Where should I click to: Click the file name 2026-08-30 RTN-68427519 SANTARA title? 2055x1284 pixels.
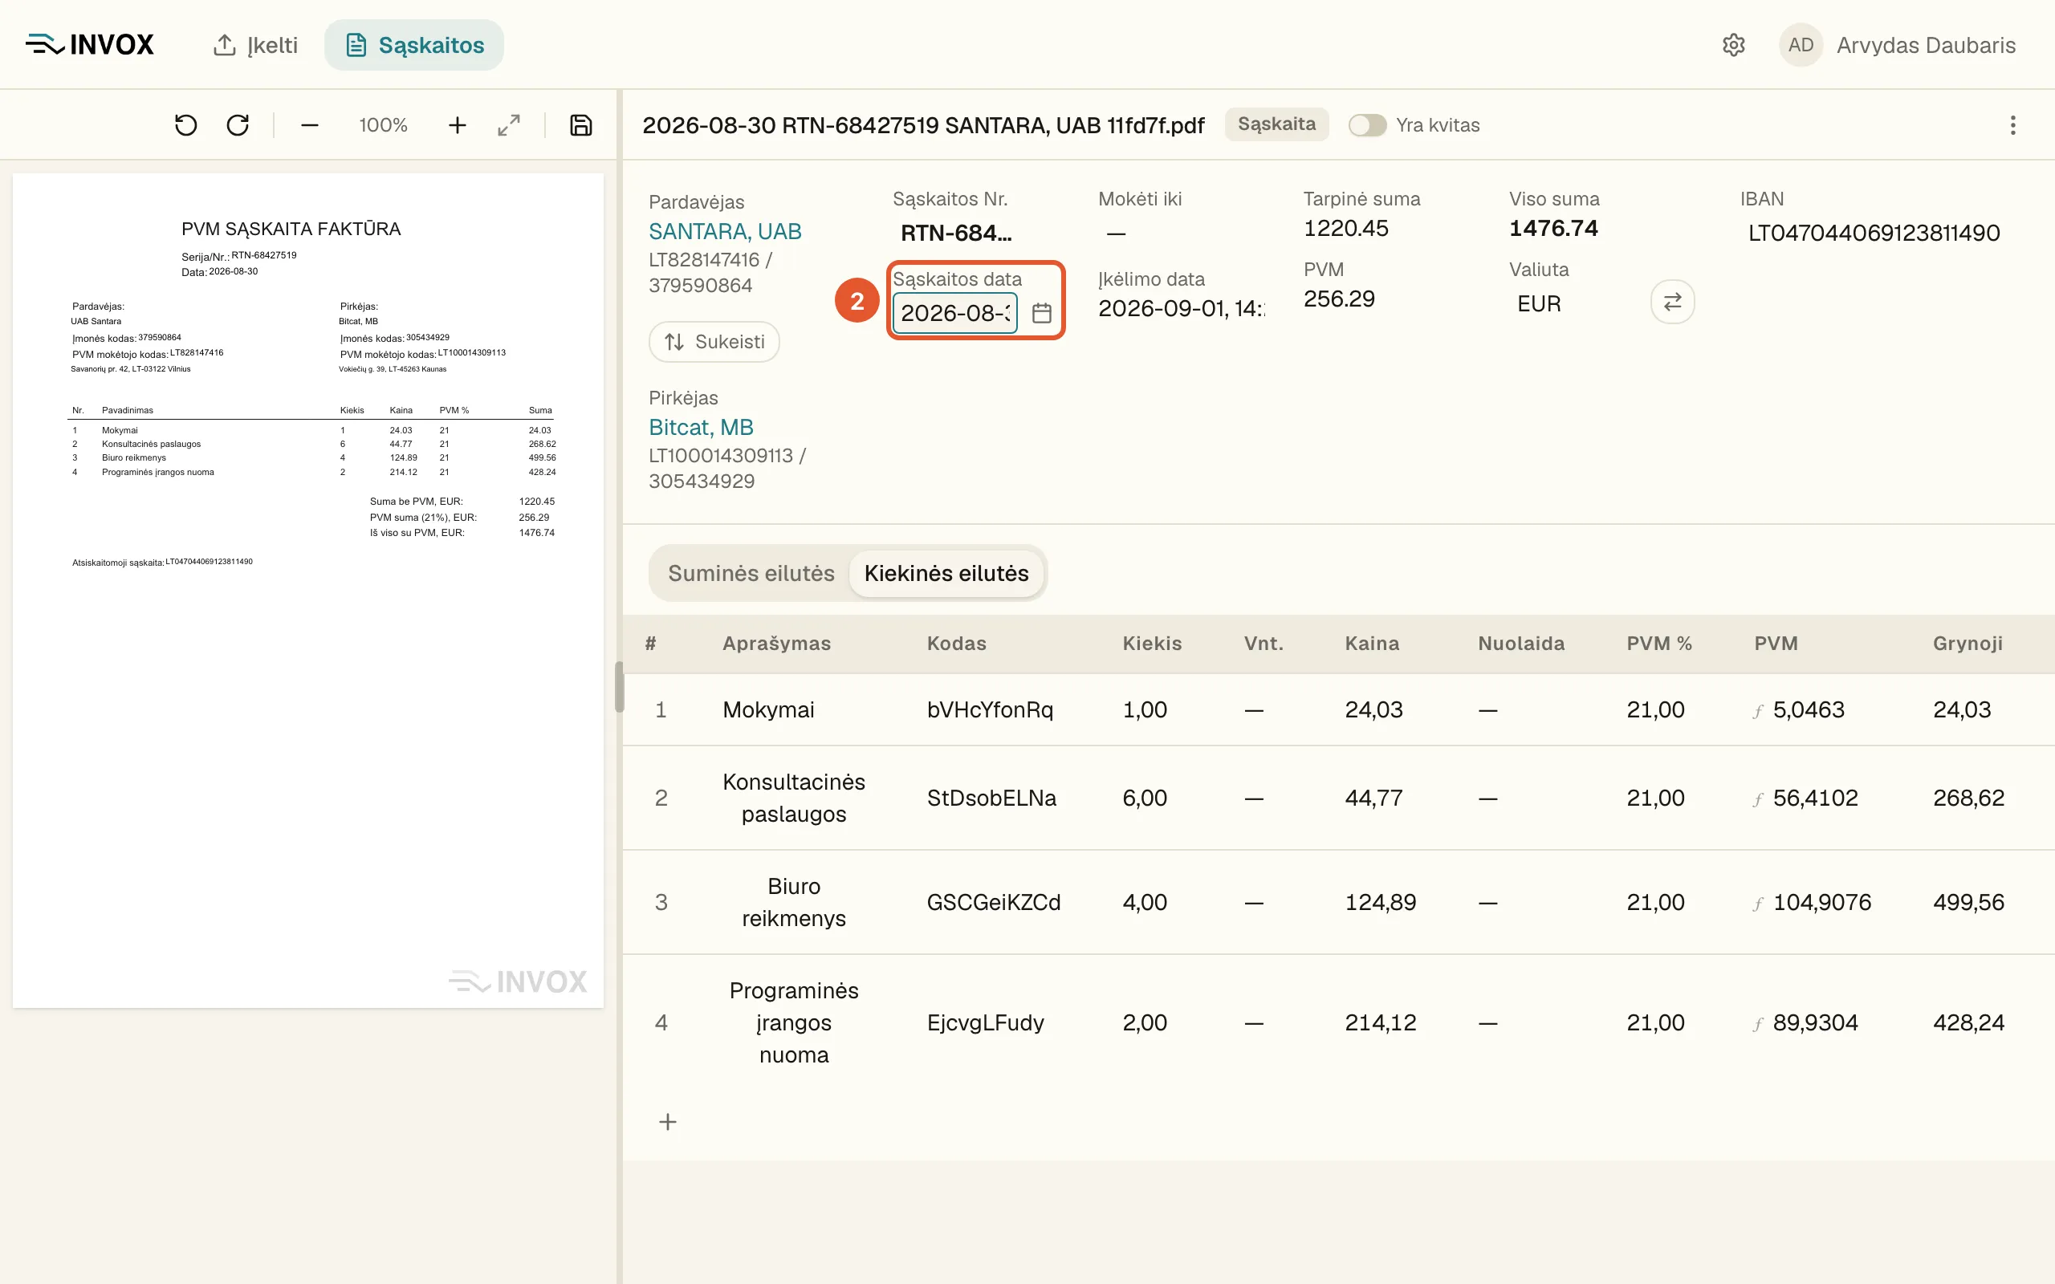pyautogui.click(x=923, y=126)
